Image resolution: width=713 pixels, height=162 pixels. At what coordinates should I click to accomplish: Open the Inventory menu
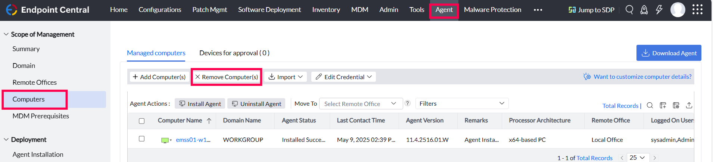pos(326,10)
